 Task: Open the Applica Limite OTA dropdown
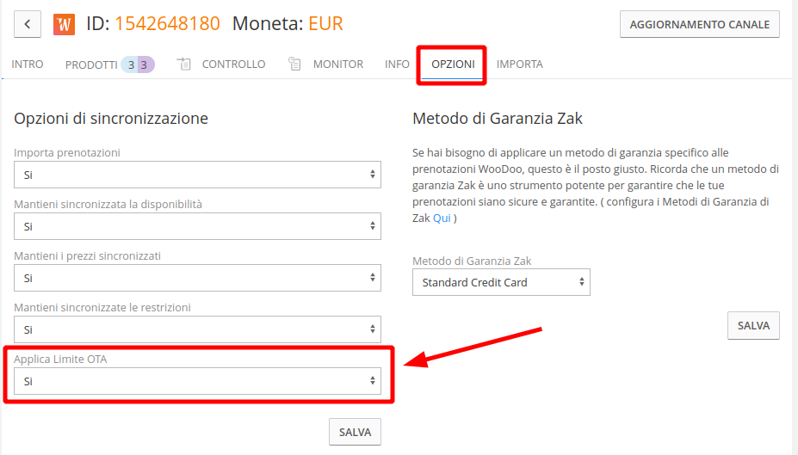pos(197,381)
